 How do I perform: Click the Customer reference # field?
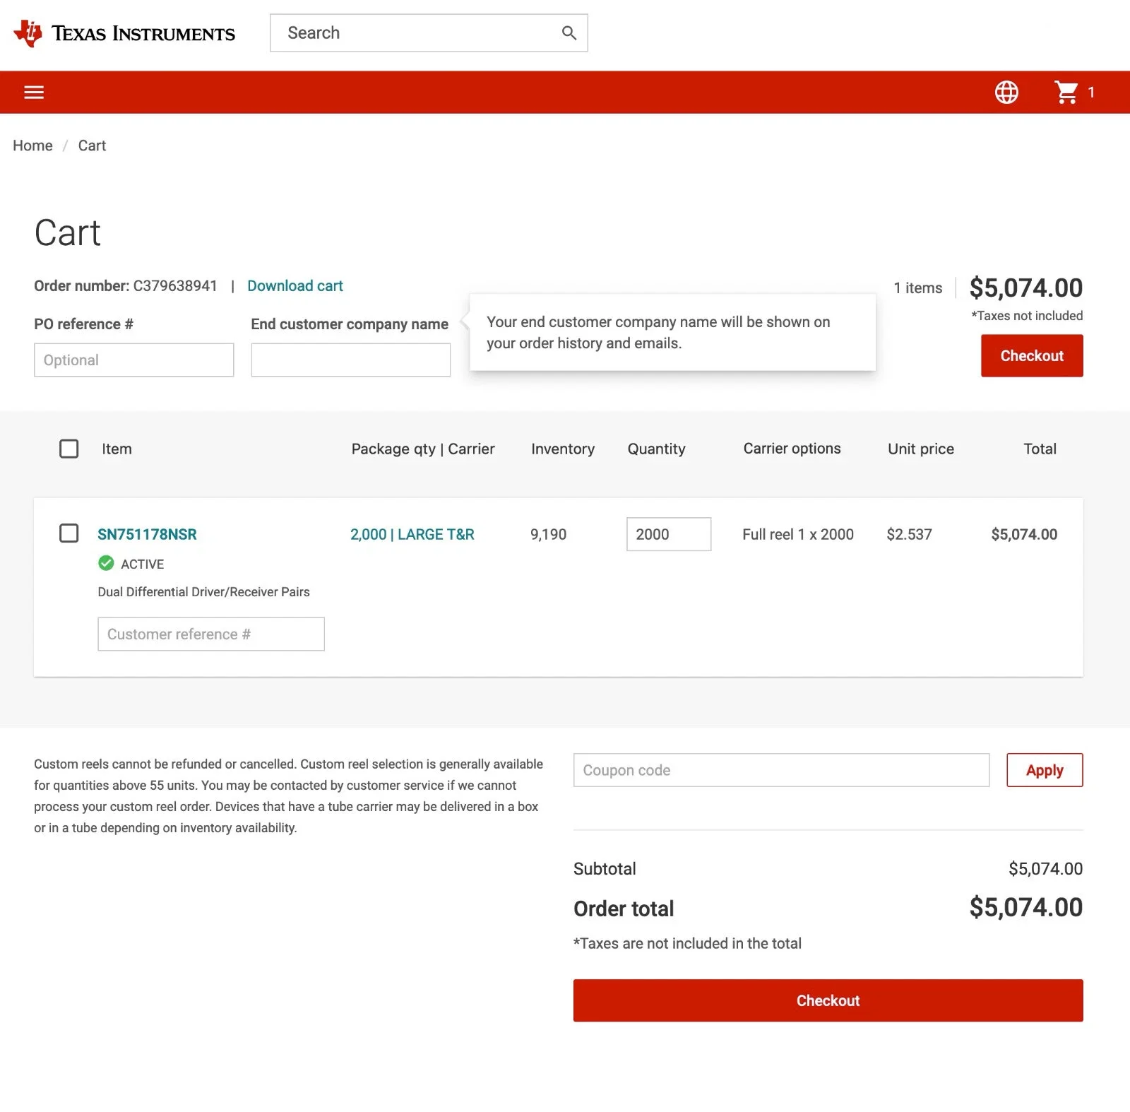[210, 634]
